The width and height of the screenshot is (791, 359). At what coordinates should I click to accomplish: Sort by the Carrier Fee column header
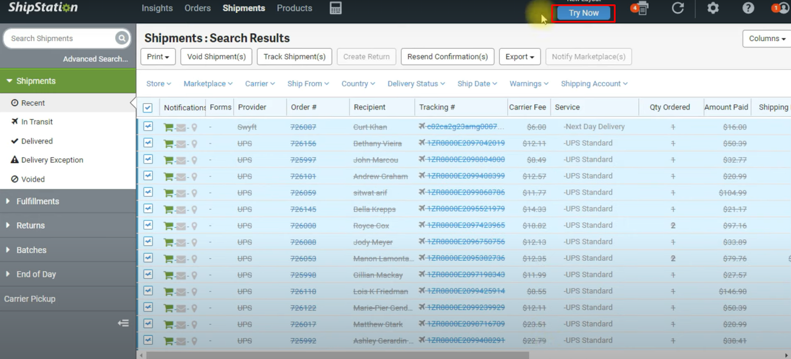(527, 107)
